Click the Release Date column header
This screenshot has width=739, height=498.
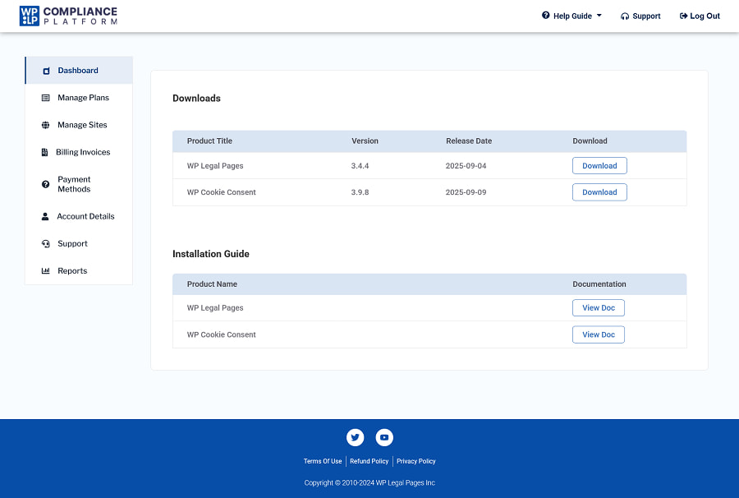click(x=469, y=141)
